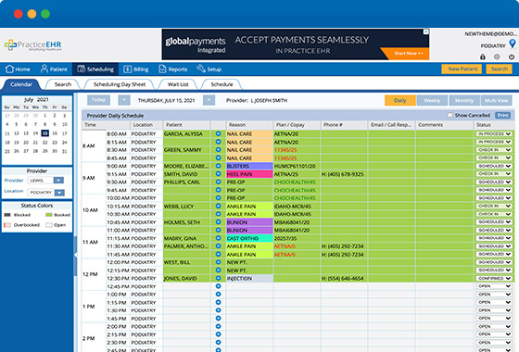Select the Weekly view

[432, 101]
